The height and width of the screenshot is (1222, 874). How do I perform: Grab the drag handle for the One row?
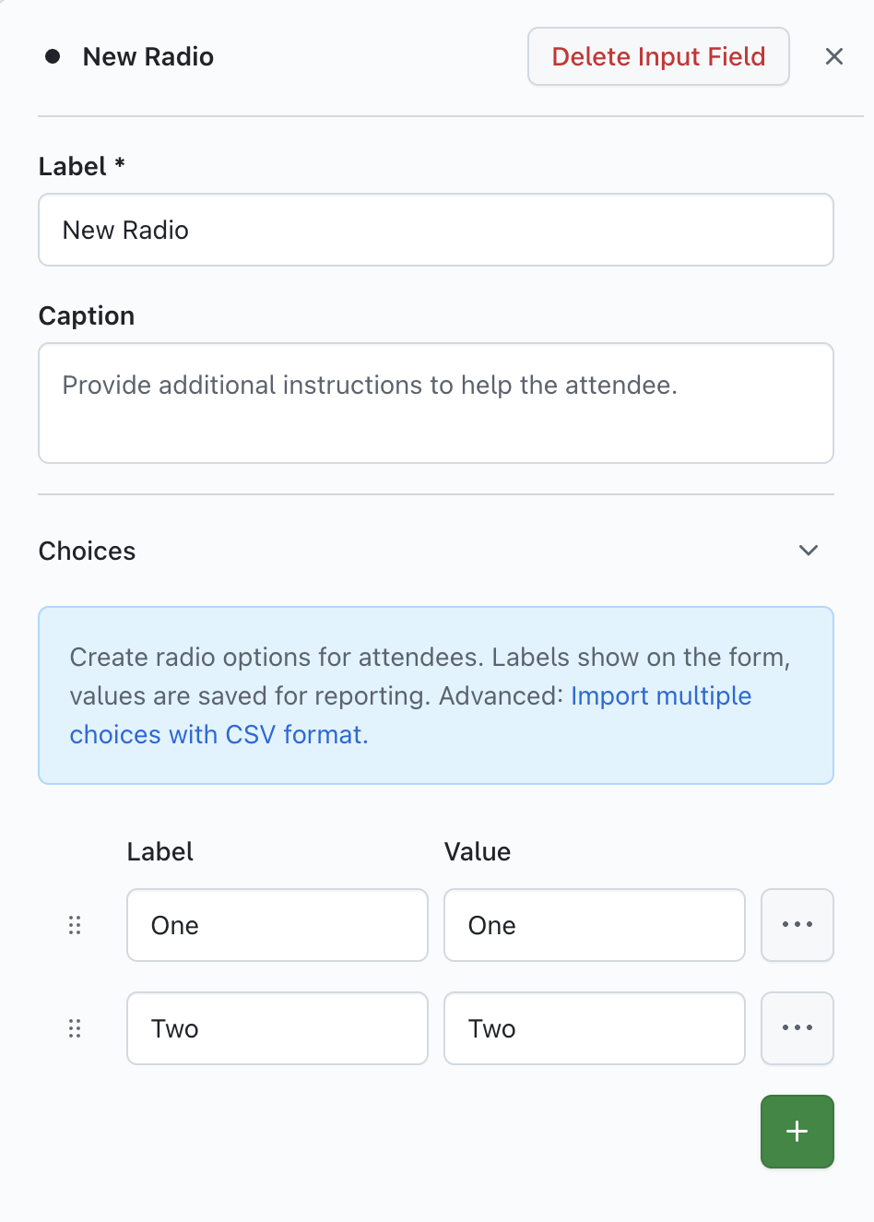(x=75, y=925)
